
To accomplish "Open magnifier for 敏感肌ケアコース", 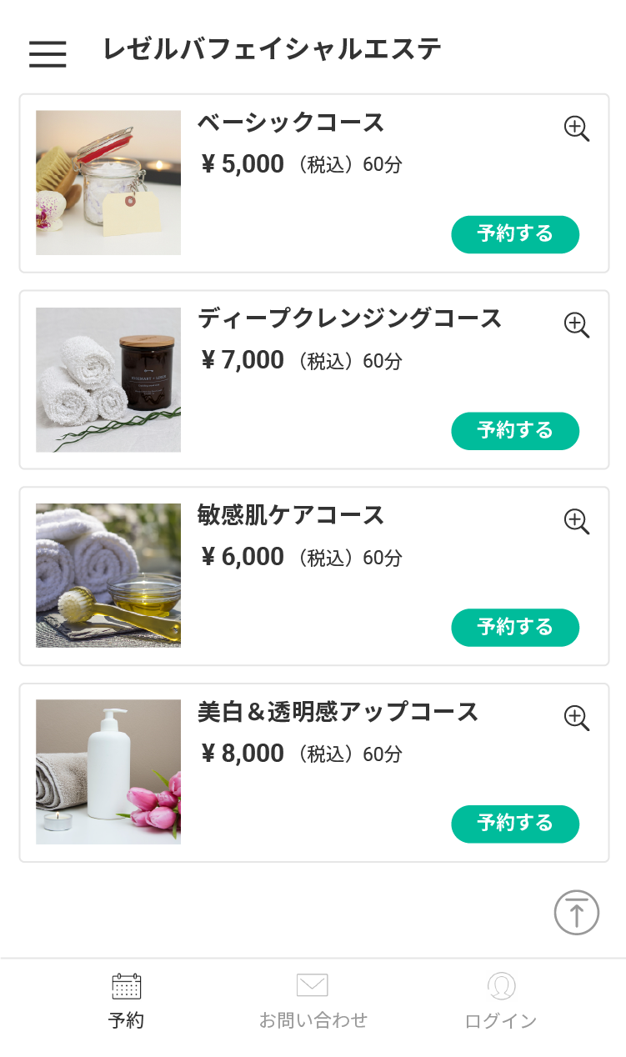I will 577,521.
